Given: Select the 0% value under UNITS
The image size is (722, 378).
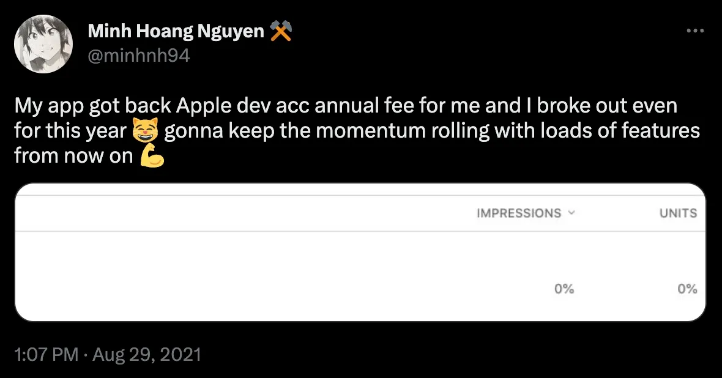Looking at the screenshot, I should (x=687, y=289).
